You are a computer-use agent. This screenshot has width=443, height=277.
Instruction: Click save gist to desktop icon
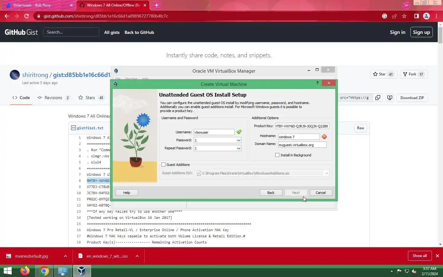tap(390, 98)
